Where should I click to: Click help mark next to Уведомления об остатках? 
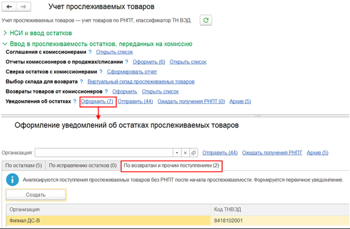coord(75,101)
